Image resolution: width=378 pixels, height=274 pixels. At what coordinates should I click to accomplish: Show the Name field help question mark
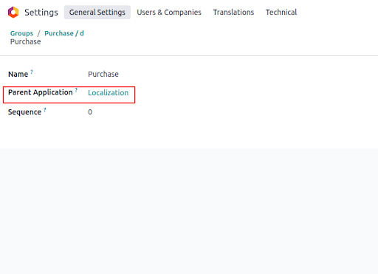[x=32, y=72]
